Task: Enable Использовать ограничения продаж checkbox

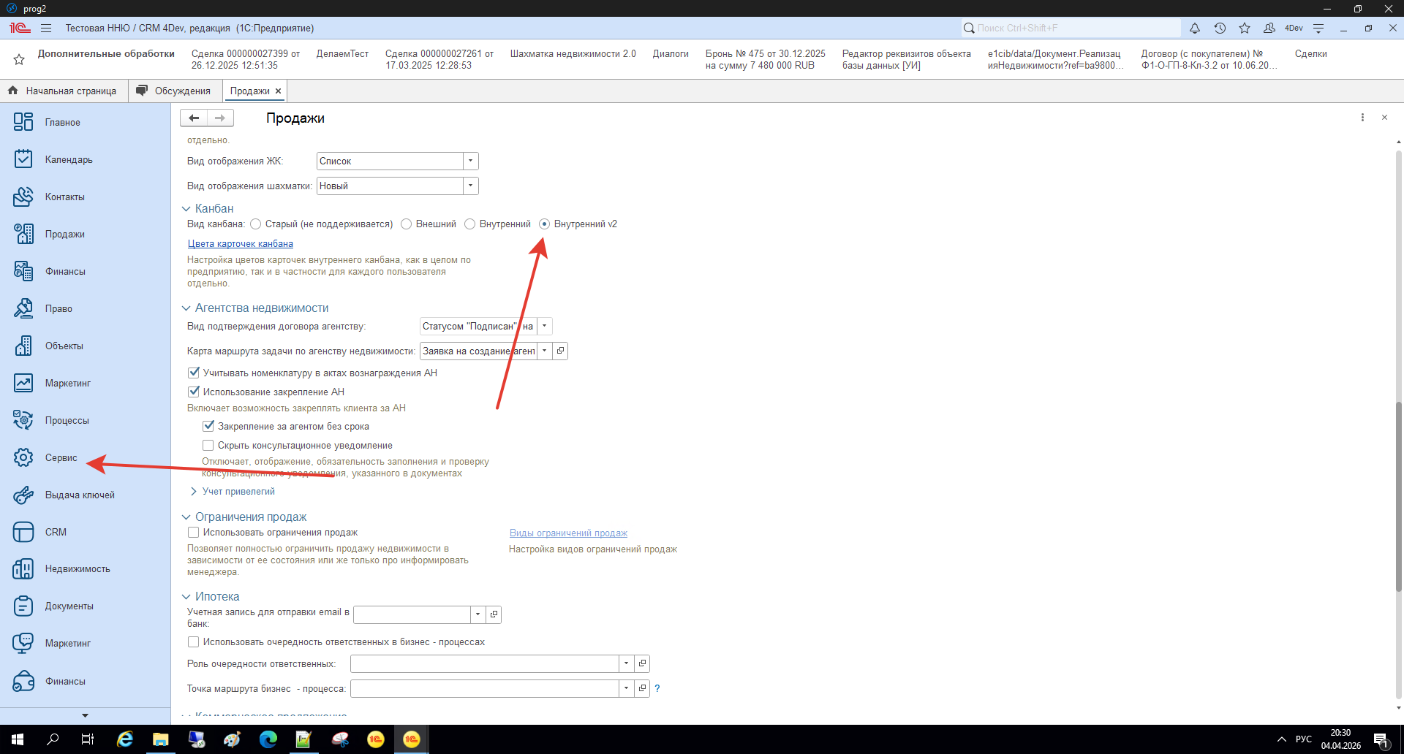Action: point(194,533)
